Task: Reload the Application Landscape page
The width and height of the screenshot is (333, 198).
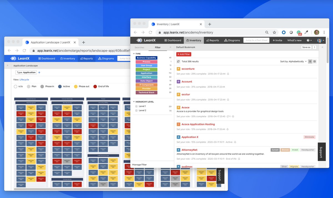Action: [x=24, y=51]
